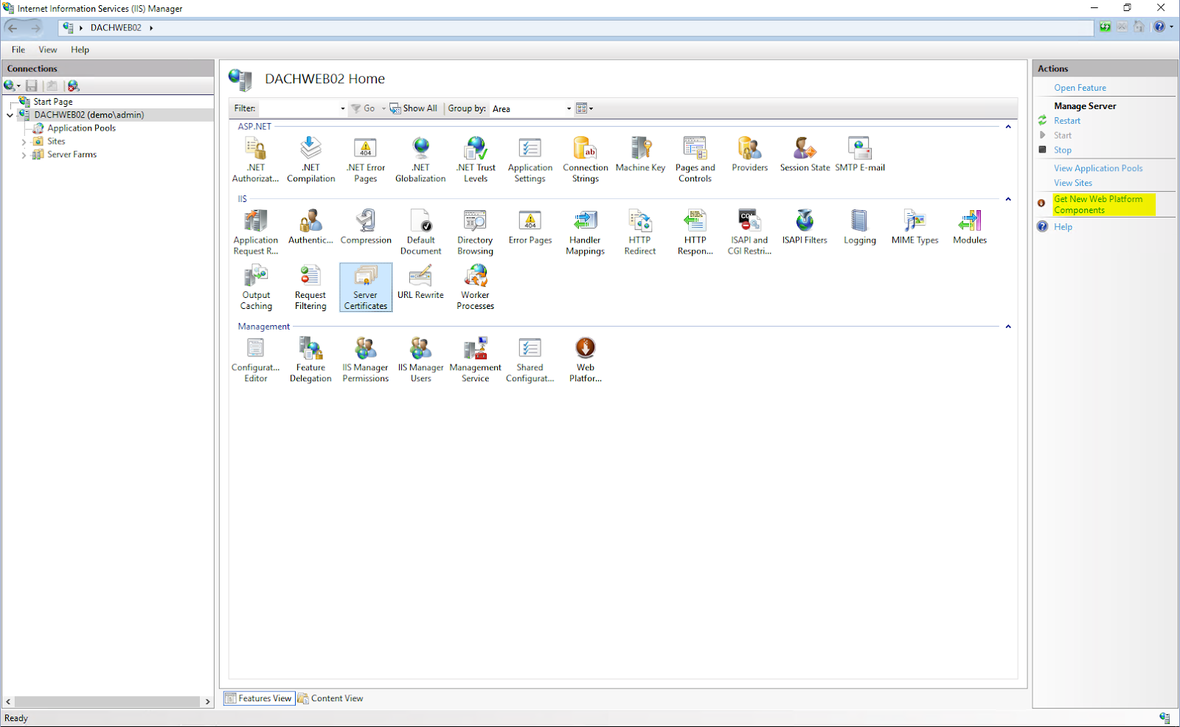Collapse the DACHWEB02 server node
The image size is (1180, 727).
[x=10, y=115]
